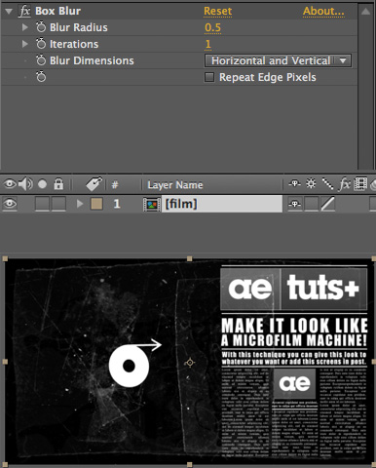Collapse the Box Blur effect properties
Image resolution: width=376 pixels, height=468 pixels.
(9, 12)
